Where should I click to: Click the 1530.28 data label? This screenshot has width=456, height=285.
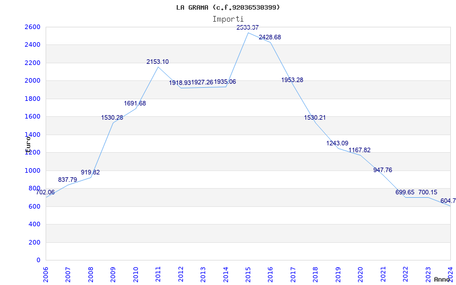(112, 118)
